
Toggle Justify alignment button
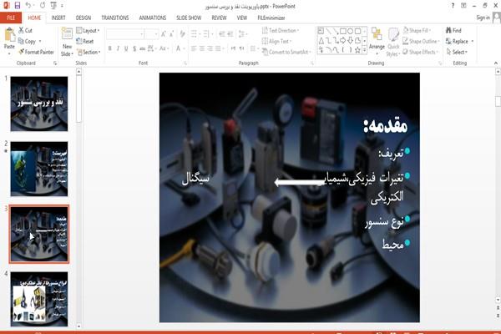click(x=218, y=48)
